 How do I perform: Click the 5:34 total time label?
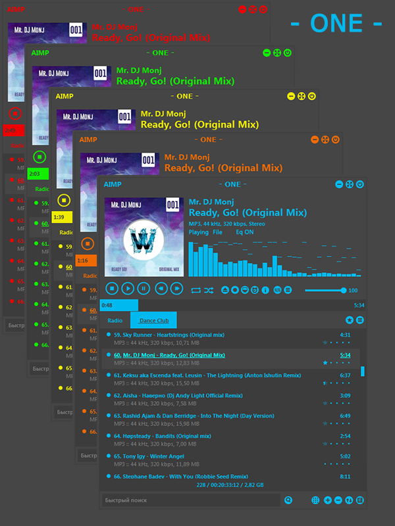tap(359, 305)
